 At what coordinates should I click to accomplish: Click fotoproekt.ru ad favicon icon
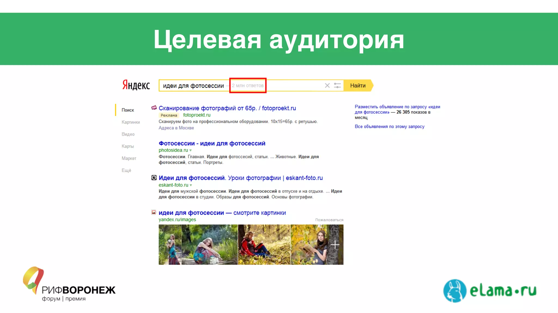(154, 108)
